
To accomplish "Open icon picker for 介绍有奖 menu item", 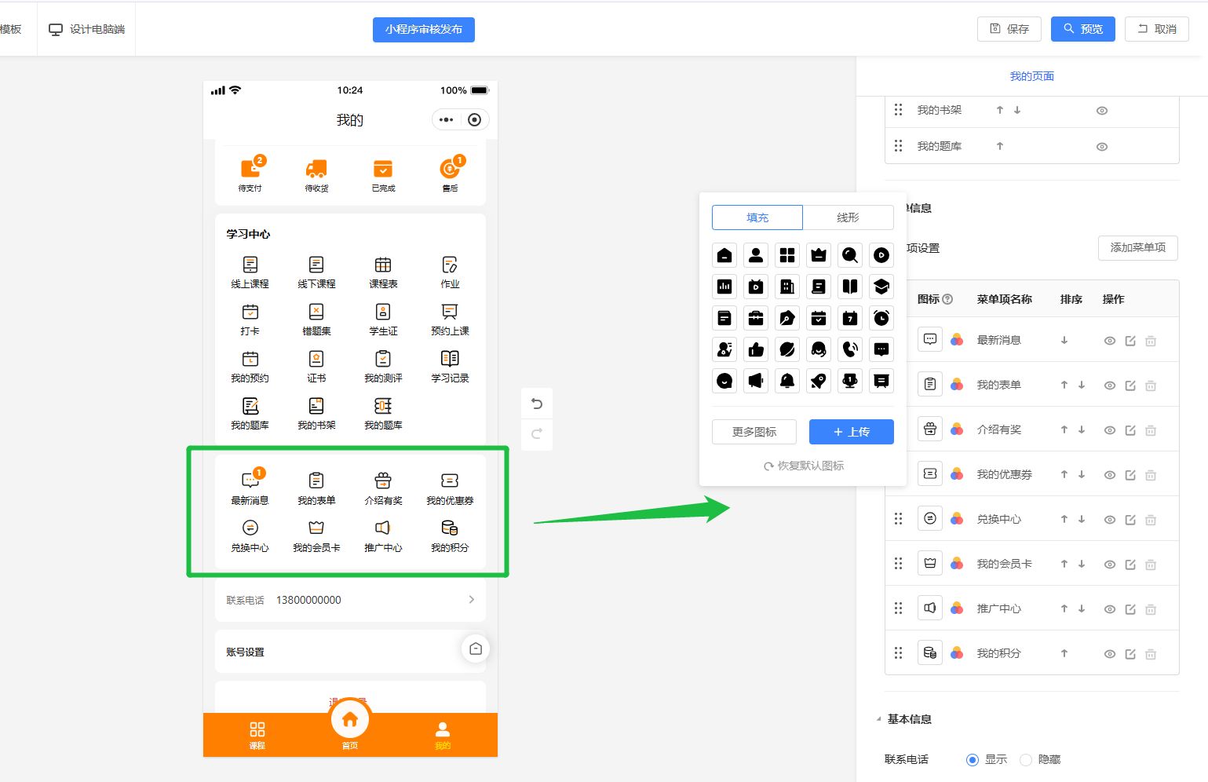I will pos(930,429).
